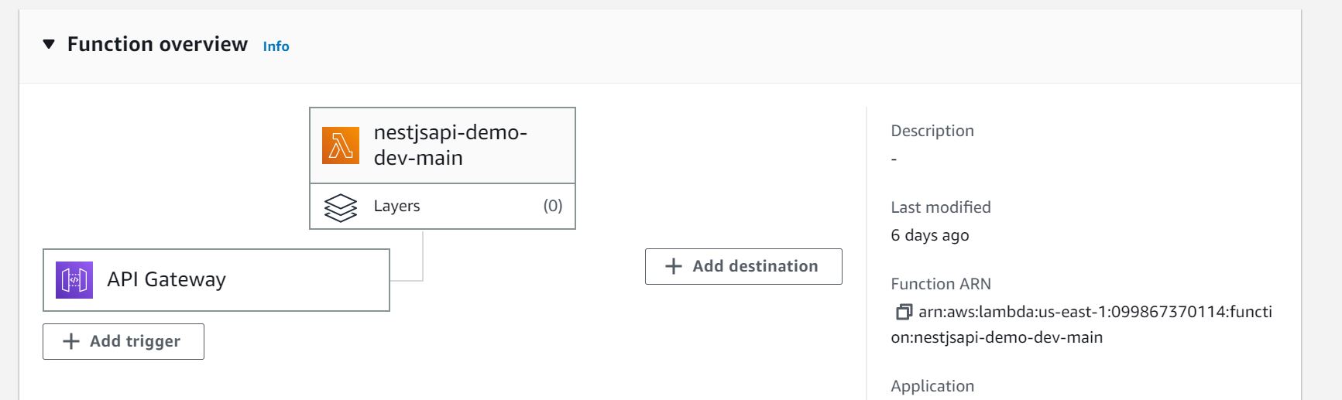Click the Add destination button

743,266
